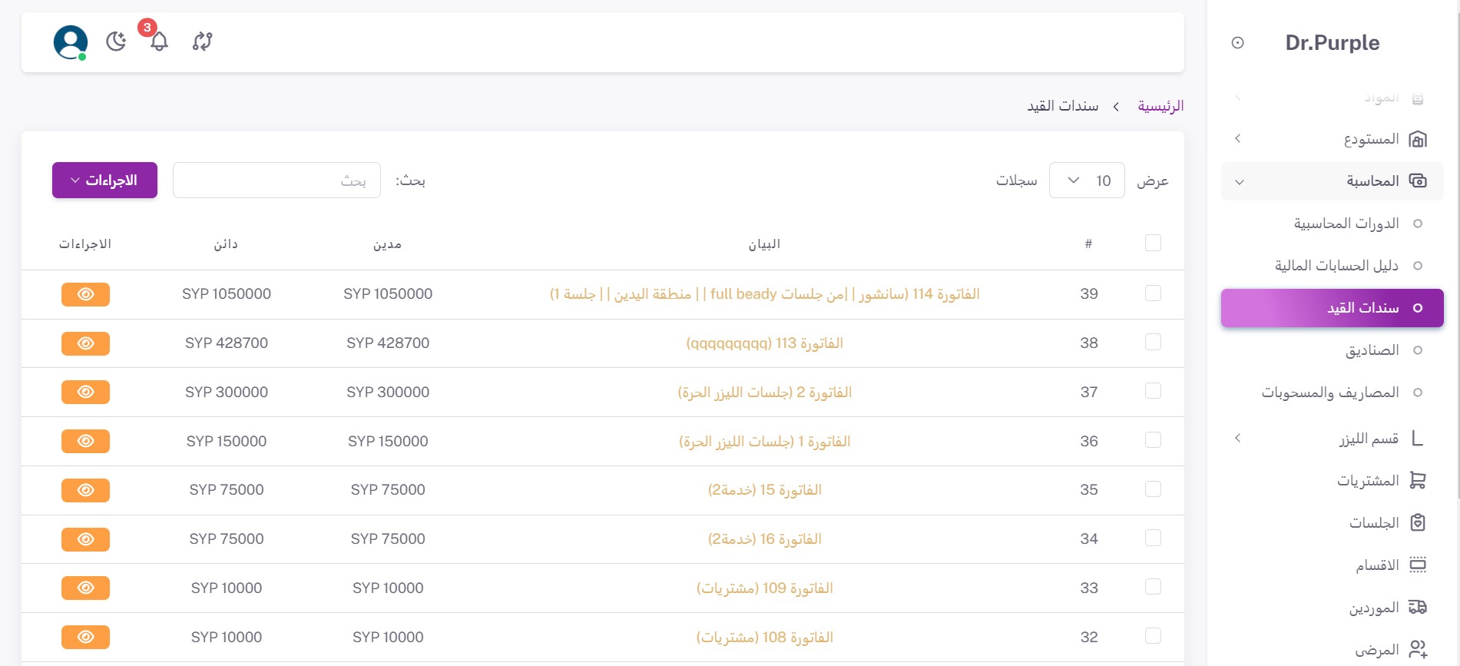Tick the checkbox for row 38
The width and height of the screenshot is (1460, 666).
(x=1153, y=342)
